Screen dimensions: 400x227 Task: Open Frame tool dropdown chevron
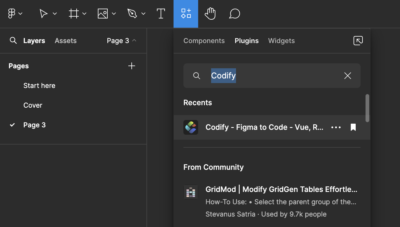(84, 14)
